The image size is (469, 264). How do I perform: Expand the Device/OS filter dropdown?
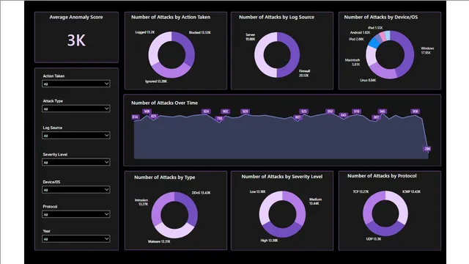pos(76,190)
